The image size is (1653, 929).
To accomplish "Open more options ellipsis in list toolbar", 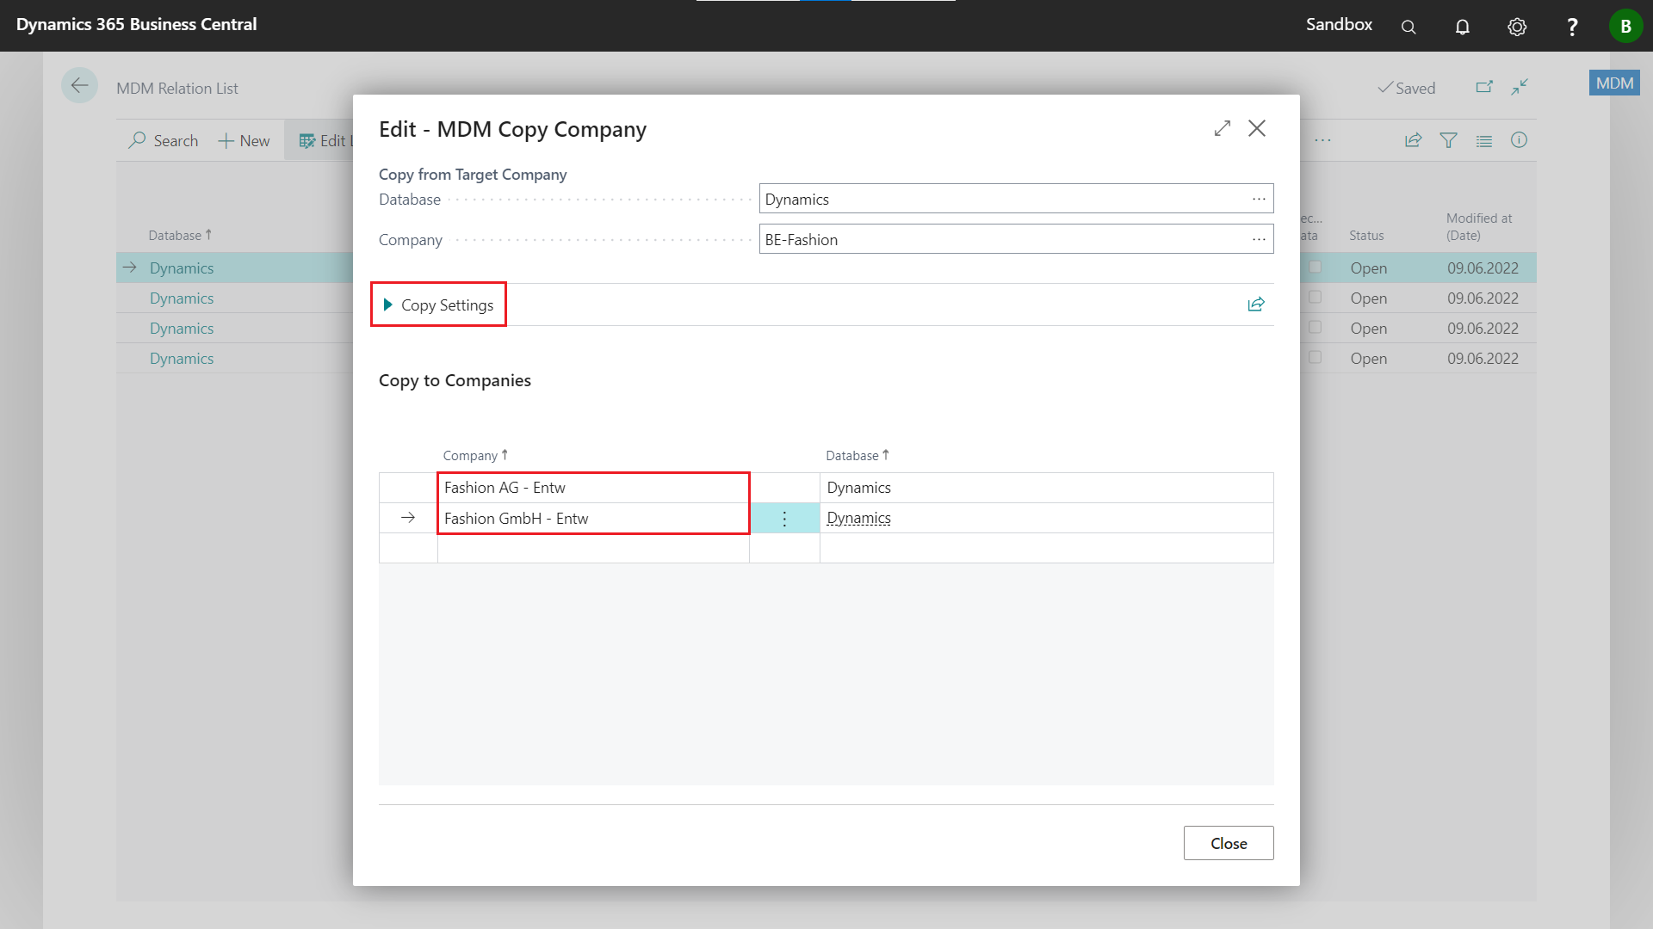I will (x=1323, y=140).
